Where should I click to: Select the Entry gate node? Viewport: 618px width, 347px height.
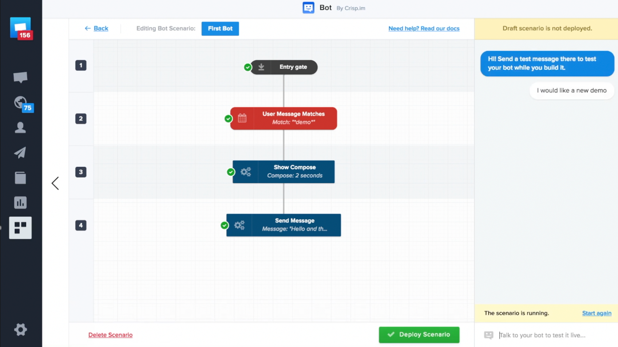(x=284, y=67)
